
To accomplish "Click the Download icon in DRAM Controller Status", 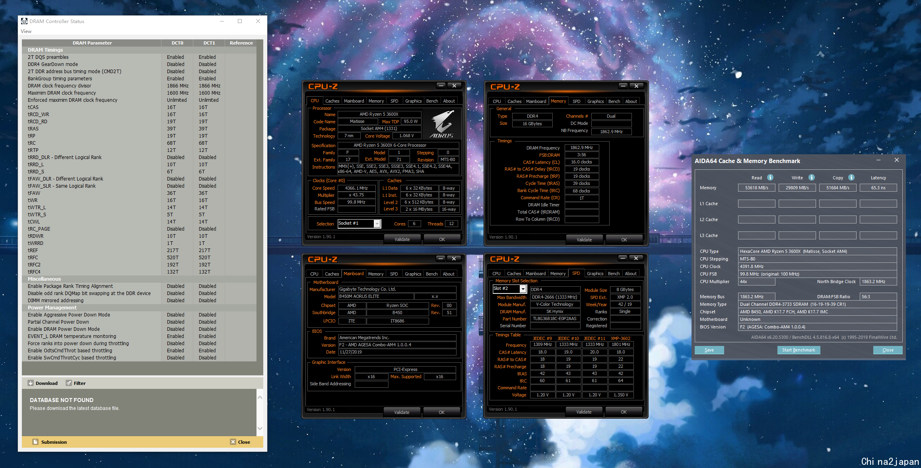I will pos(31,383).
